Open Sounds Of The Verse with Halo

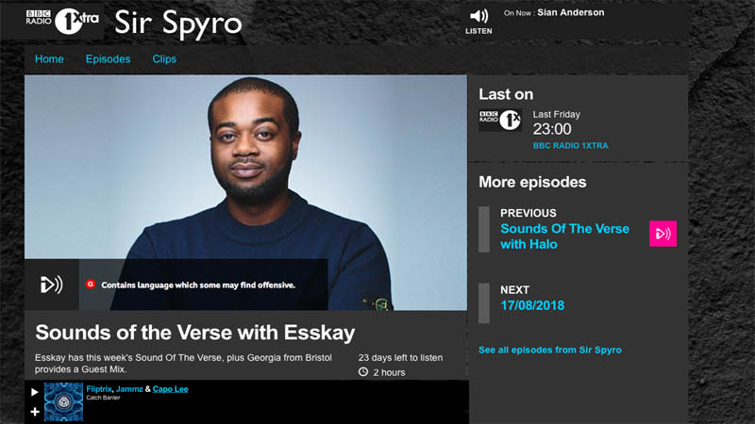(x=564, y=236)
